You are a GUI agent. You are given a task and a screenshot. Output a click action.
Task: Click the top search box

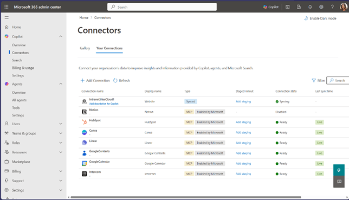tap(162, 7)
